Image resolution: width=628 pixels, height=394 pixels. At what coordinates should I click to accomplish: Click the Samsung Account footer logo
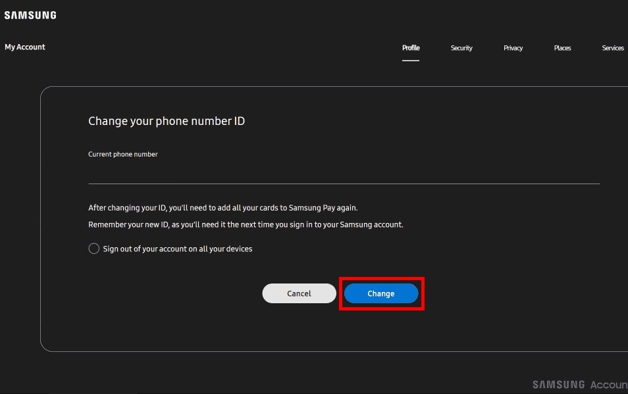pos(580,384)
